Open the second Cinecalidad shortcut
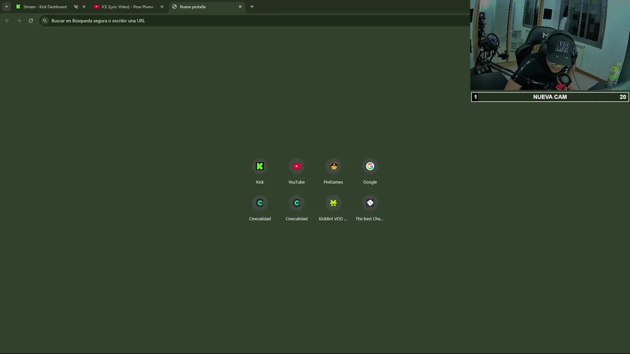This screenshot has height=354, width=630. pyautogui.click(x=296, y=209)
